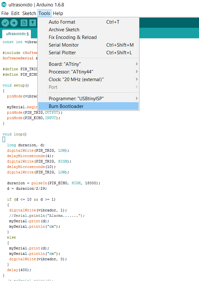Click the Upload arrow toolbar button
The width and height of the screenshot is (199, 281).
(14, 23)
